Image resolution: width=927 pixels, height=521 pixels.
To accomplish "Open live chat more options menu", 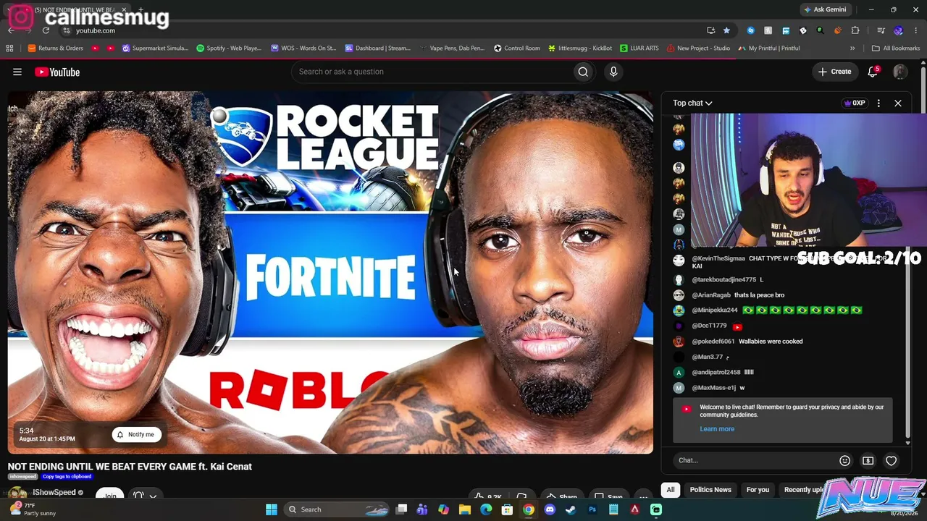I will (x=878, y=103).
